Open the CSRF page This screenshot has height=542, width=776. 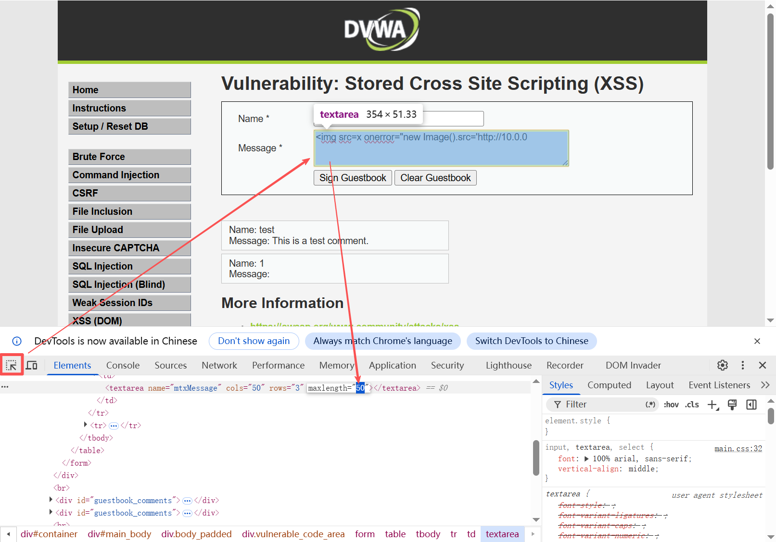click(129, 193)
